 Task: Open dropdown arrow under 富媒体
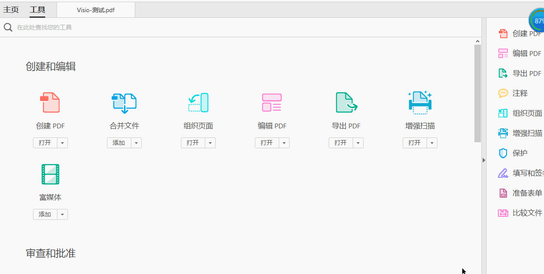click(x=62, y=214)
